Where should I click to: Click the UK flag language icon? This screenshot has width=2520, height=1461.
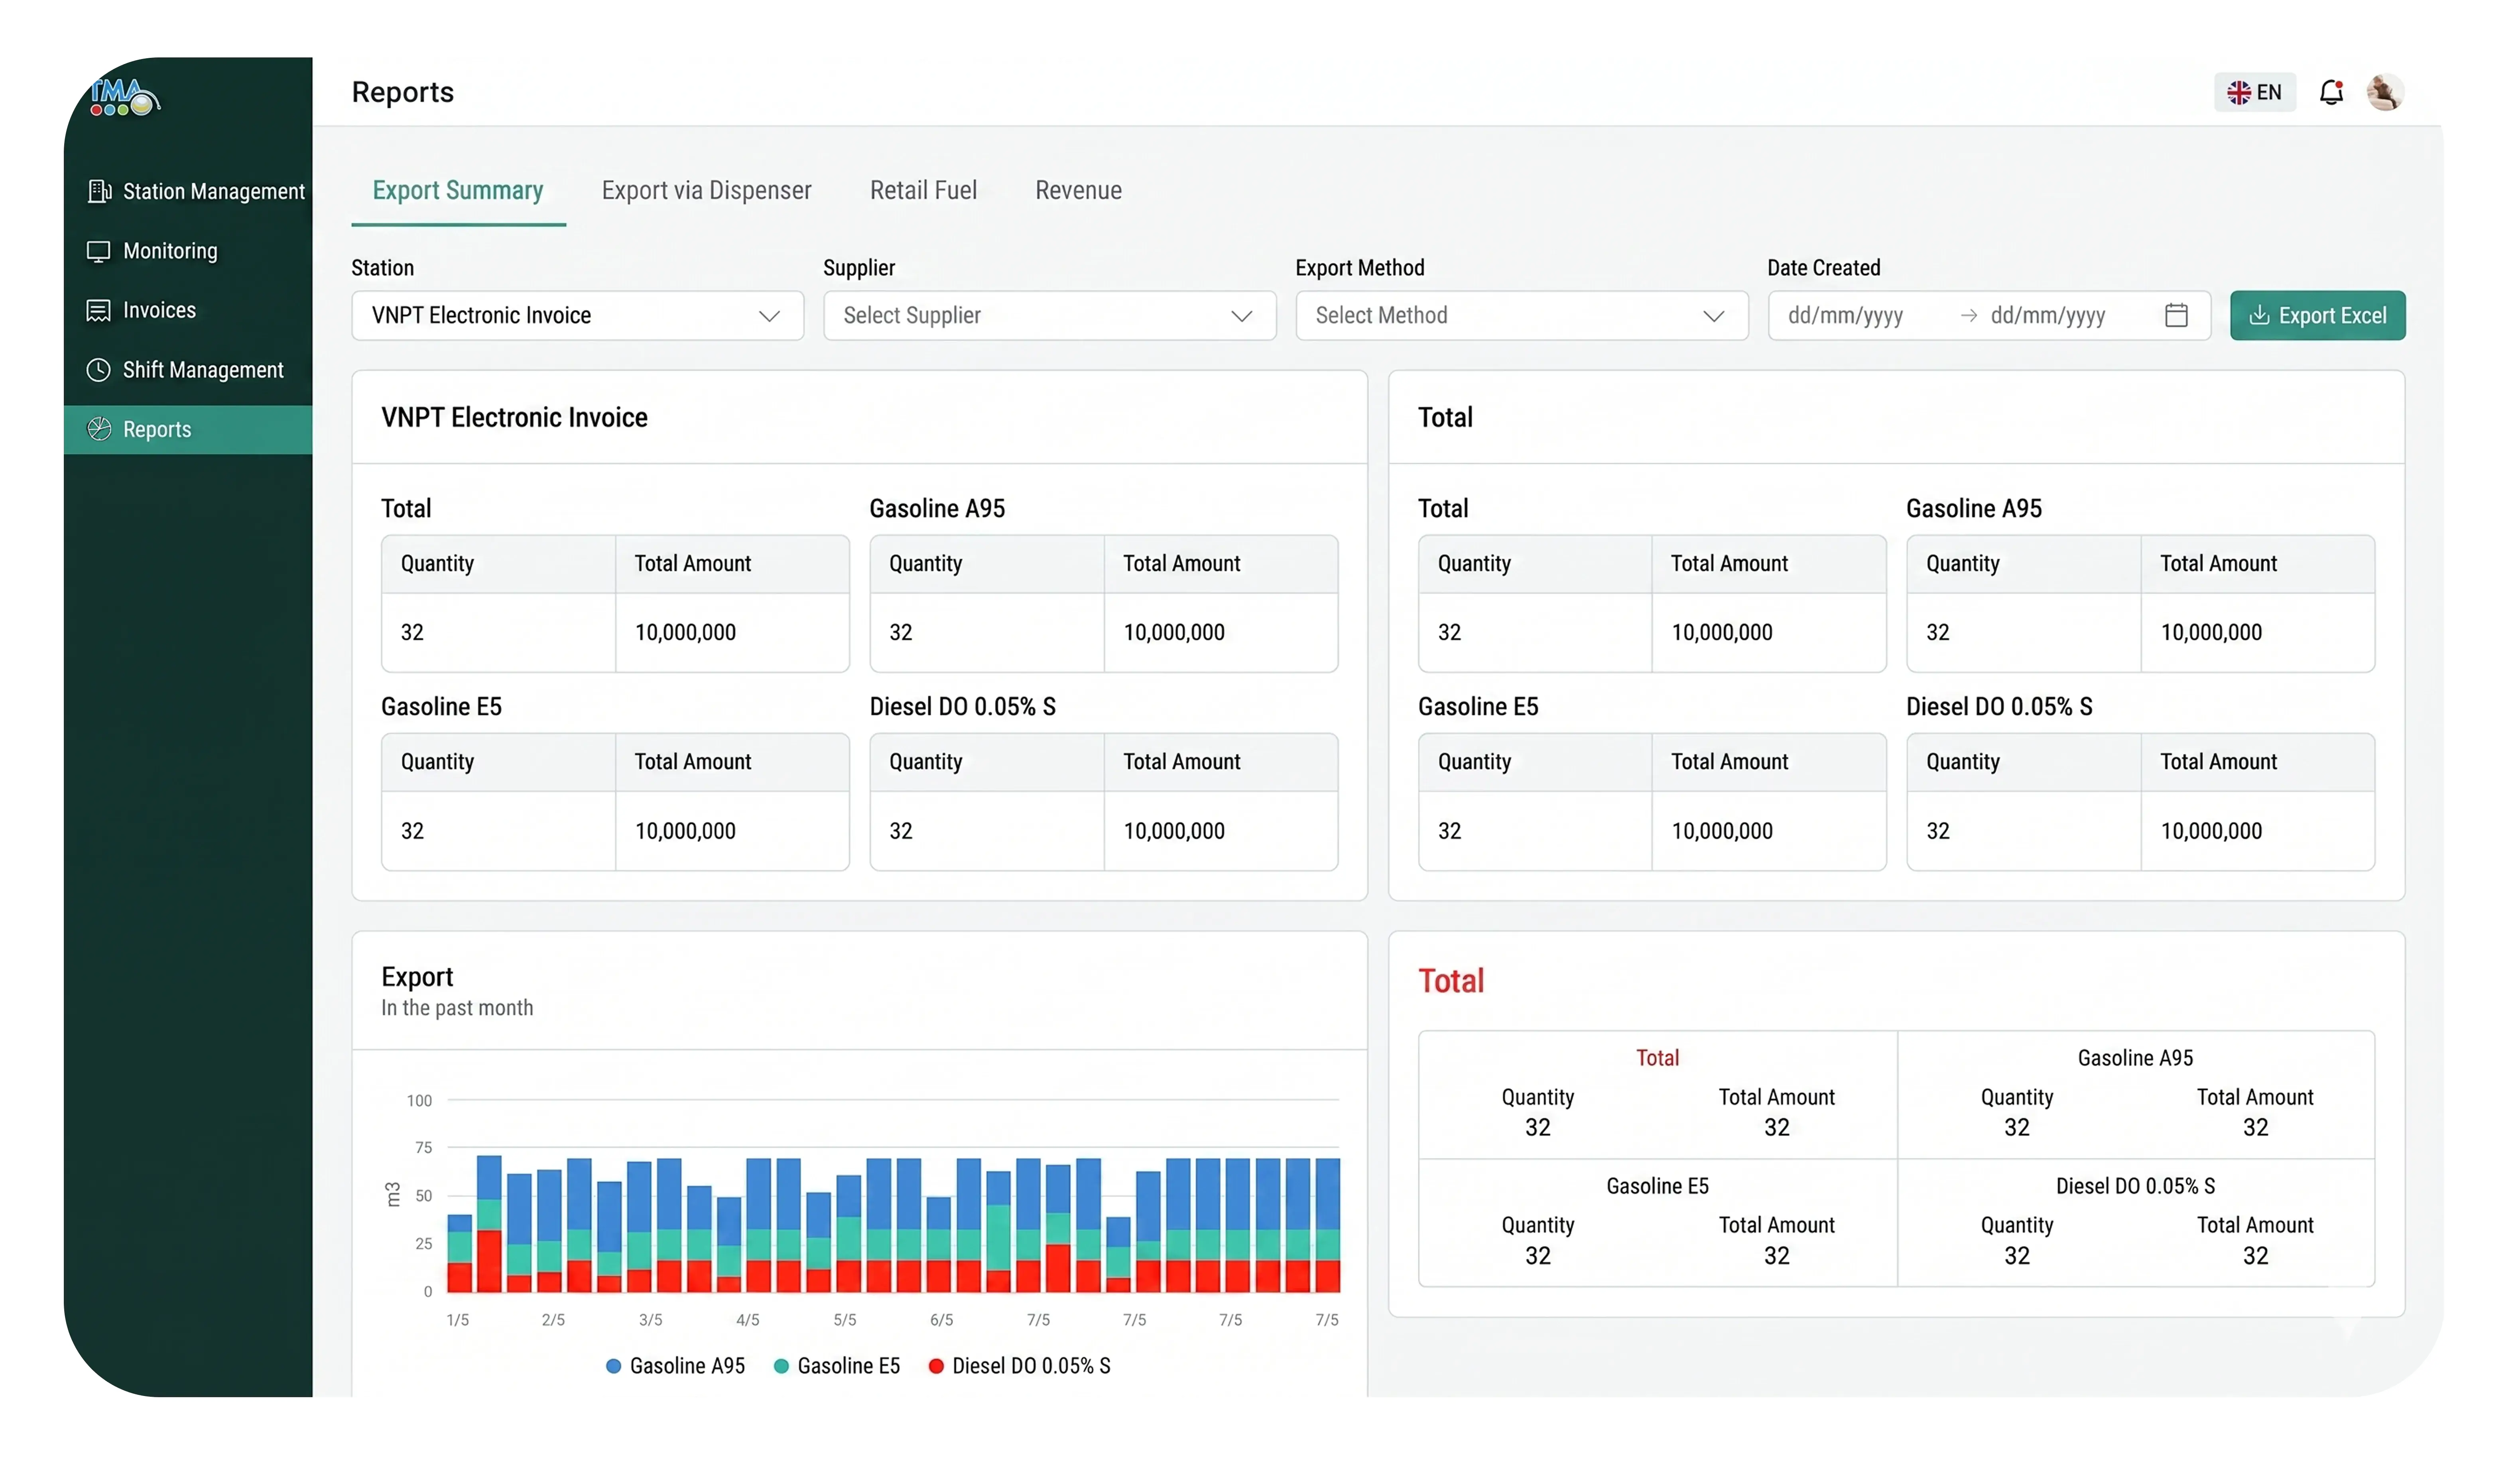pos(2238,92)
